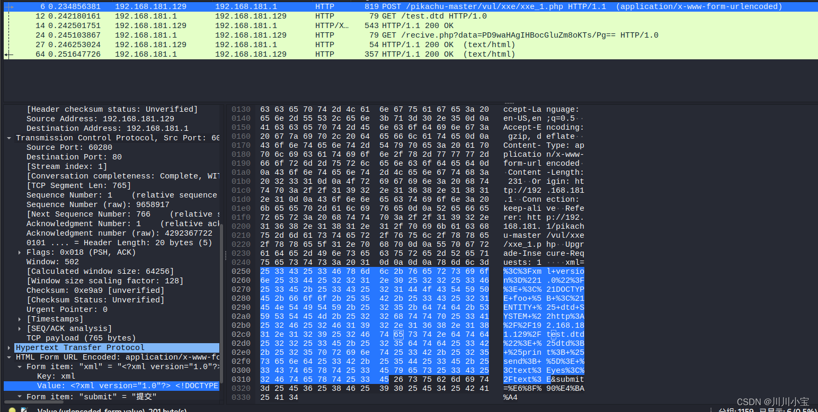Expand the [SEQ/ACK analysis] node
This screenshot has height=412, width=818.
click(x=20, y=328)
